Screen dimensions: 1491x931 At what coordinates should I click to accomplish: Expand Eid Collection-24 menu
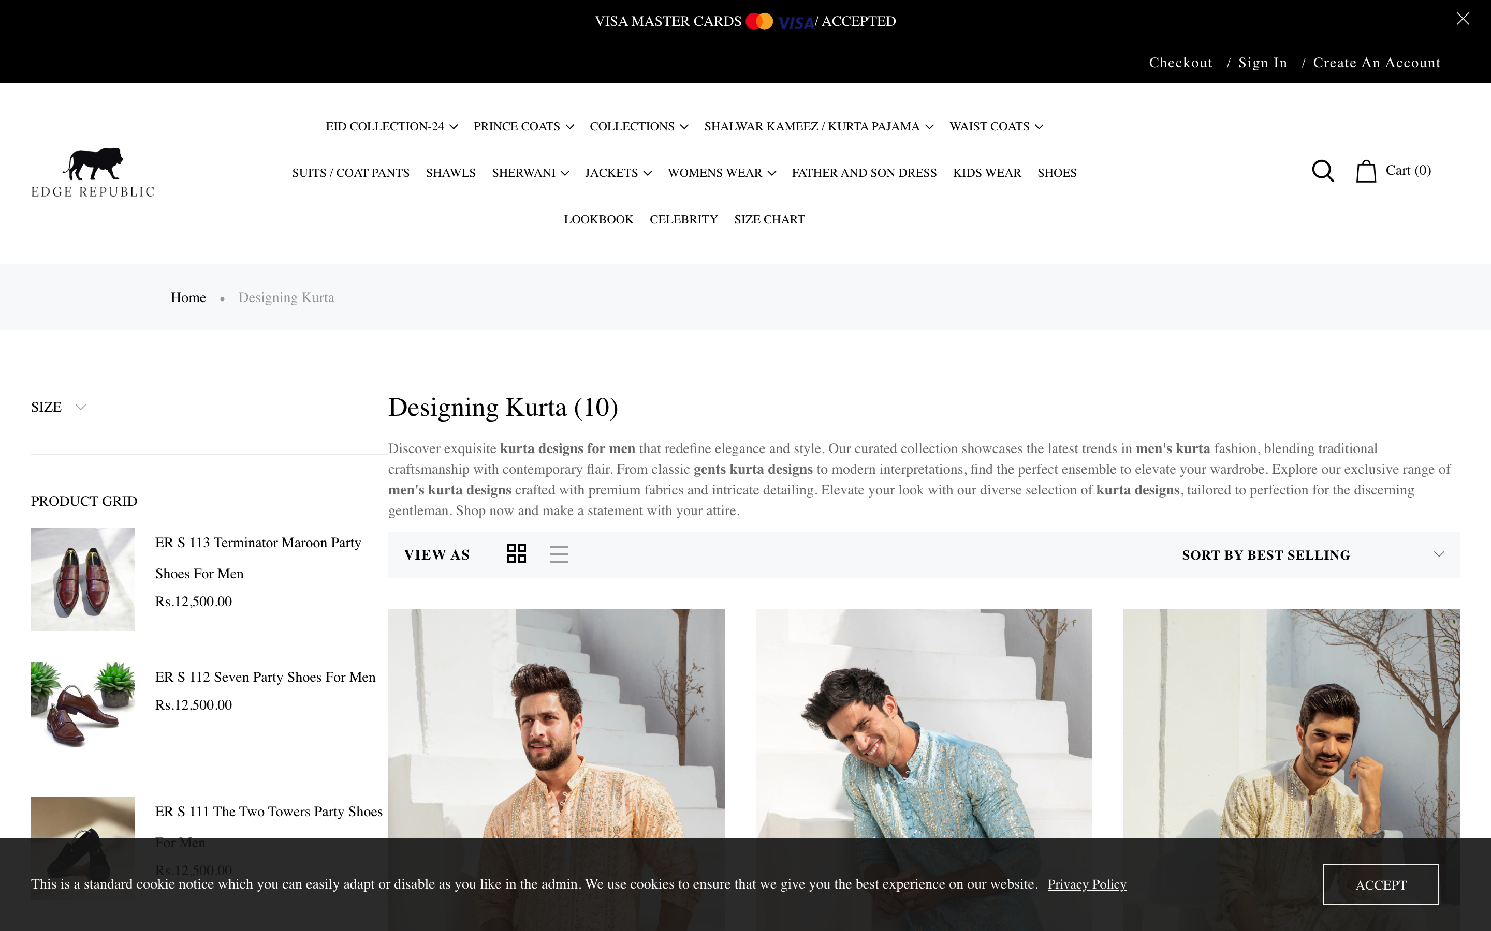point(392,126)
